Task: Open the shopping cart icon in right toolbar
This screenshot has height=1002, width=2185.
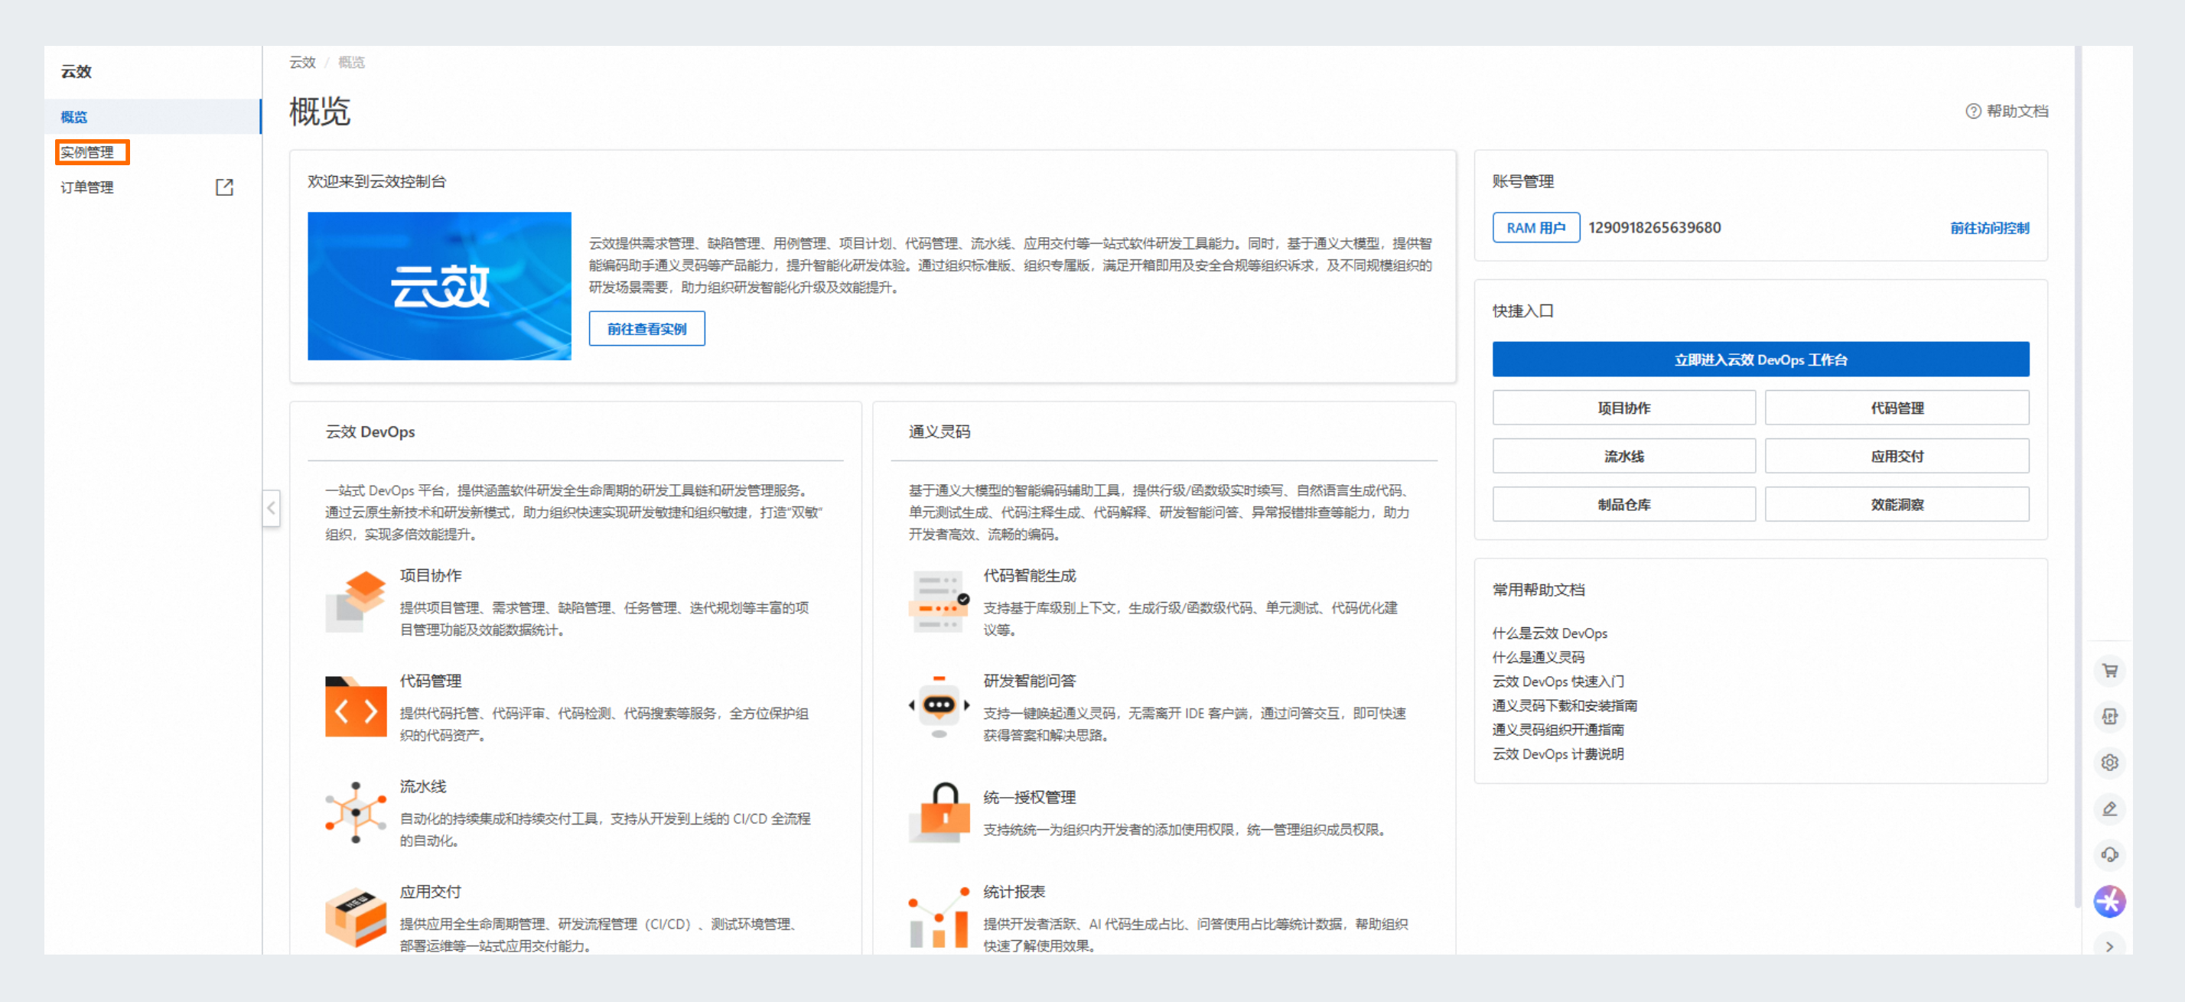Action: click(x=2109, y=671)
